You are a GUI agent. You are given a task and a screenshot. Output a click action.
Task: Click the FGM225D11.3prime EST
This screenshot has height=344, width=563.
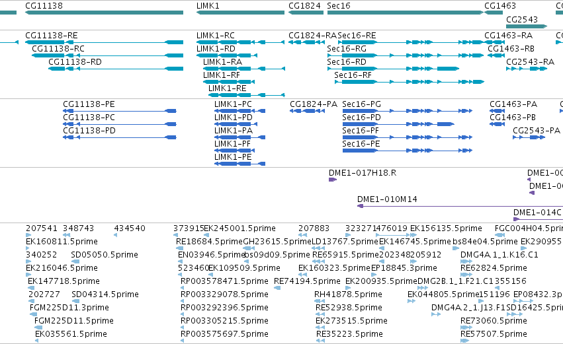pos(69,308)
